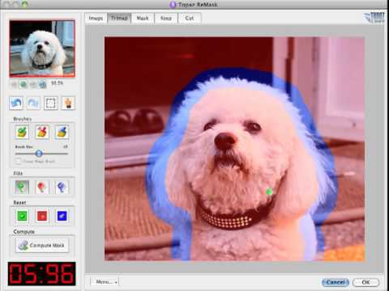This screenshot has height=291, width=389.
Task: Click the Topaz logo in the corner
Action: point(374,18)
